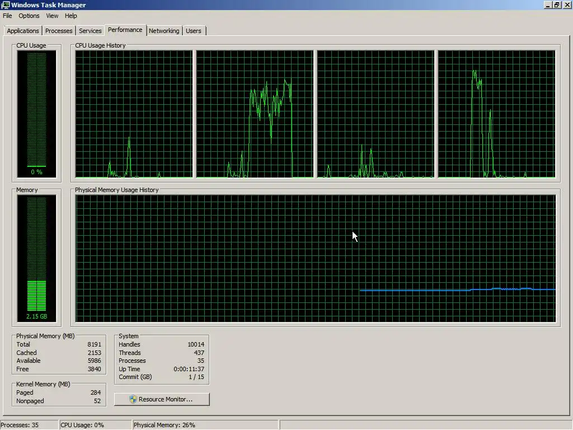Switch to the Applications tab
This screenshot has height=430, width=573.
22,31
